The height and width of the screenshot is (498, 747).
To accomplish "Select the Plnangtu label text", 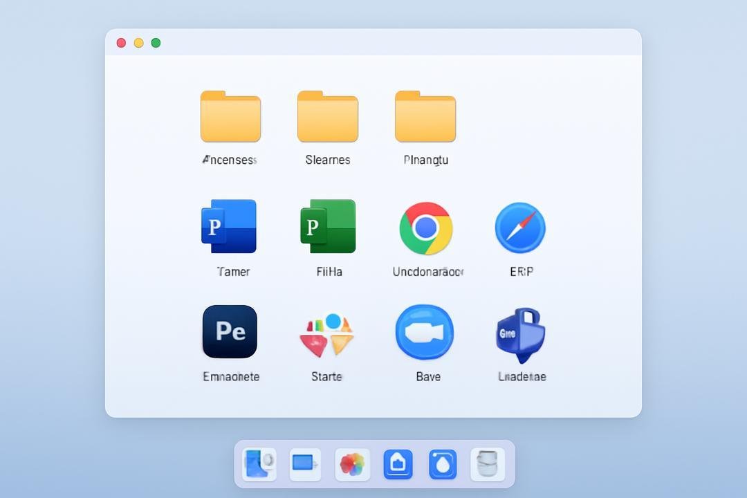I will 426,160.
